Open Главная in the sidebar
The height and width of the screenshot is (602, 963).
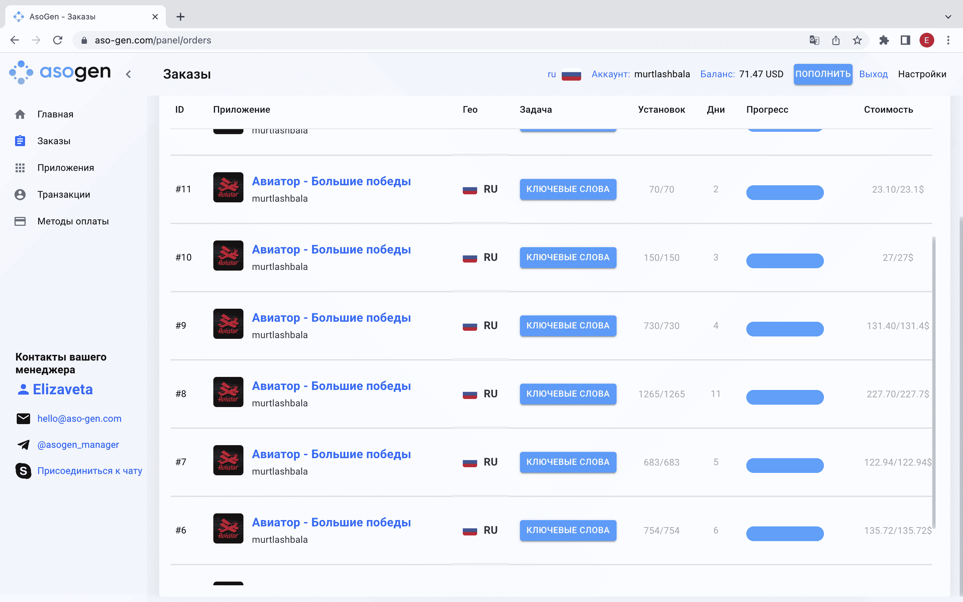(x=55, y=114)
